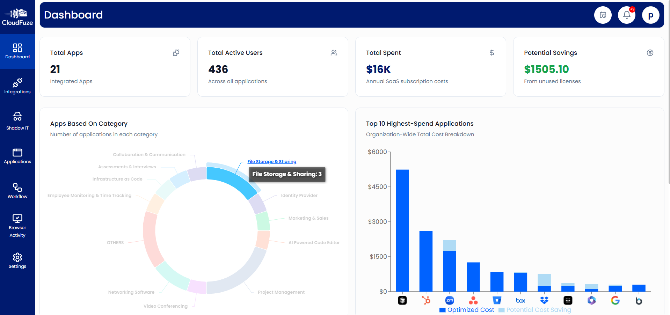
Task: Open the Applications page
Action: pos(17,156)
